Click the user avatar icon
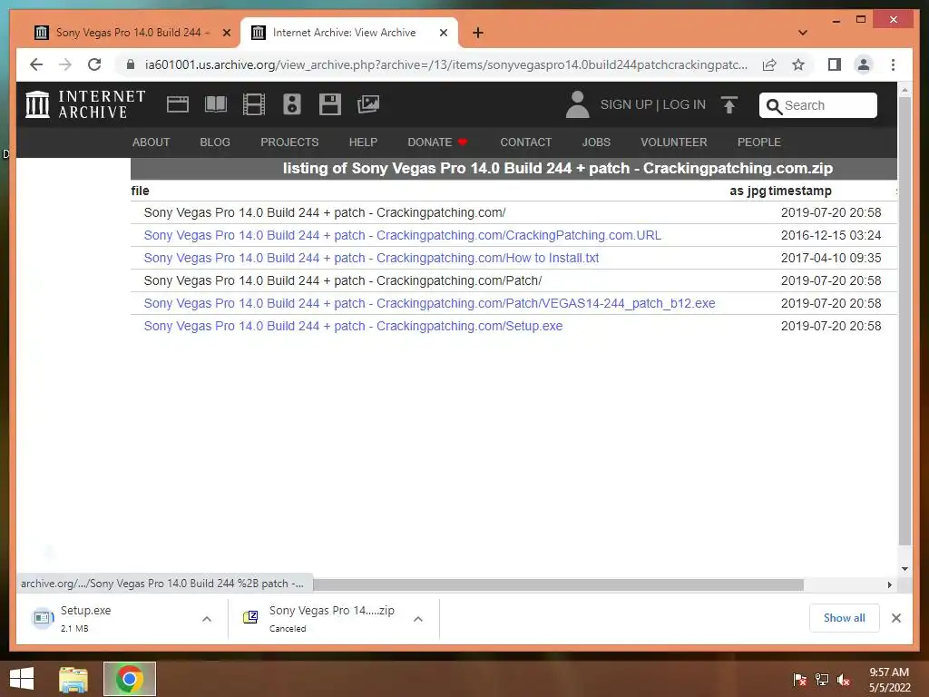This screenshot has height=697, width=929. (x=577, y=104)
